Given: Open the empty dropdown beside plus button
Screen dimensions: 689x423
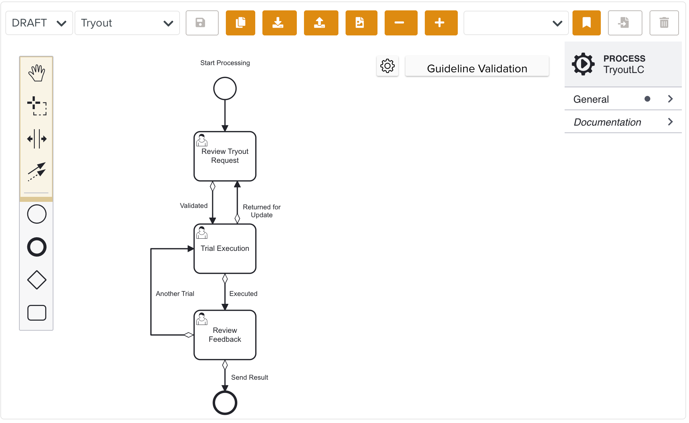Looking at the screenshot, I should coord(516,23).
